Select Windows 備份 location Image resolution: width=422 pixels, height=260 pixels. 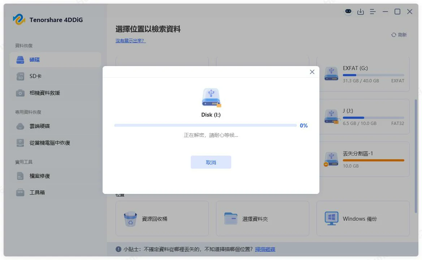[x=363, y=218]
